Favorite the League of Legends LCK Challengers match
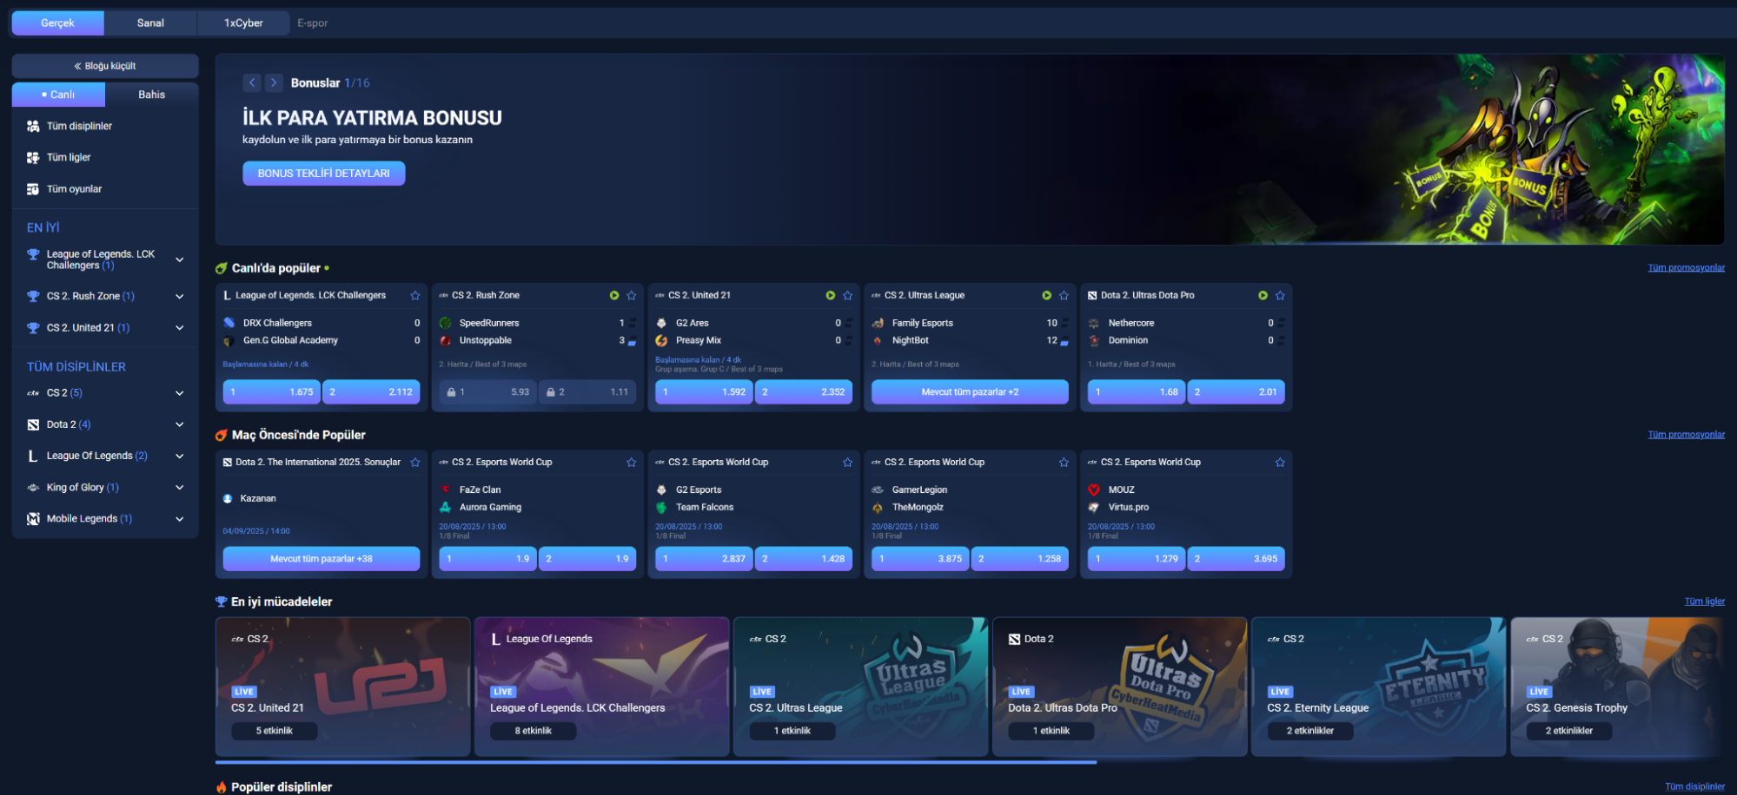The image size is (1737, 795). click(415, 295)
